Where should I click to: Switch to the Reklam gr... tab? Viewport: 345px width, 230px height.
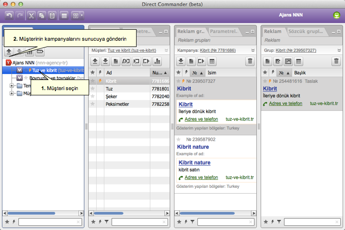(191, 32)
